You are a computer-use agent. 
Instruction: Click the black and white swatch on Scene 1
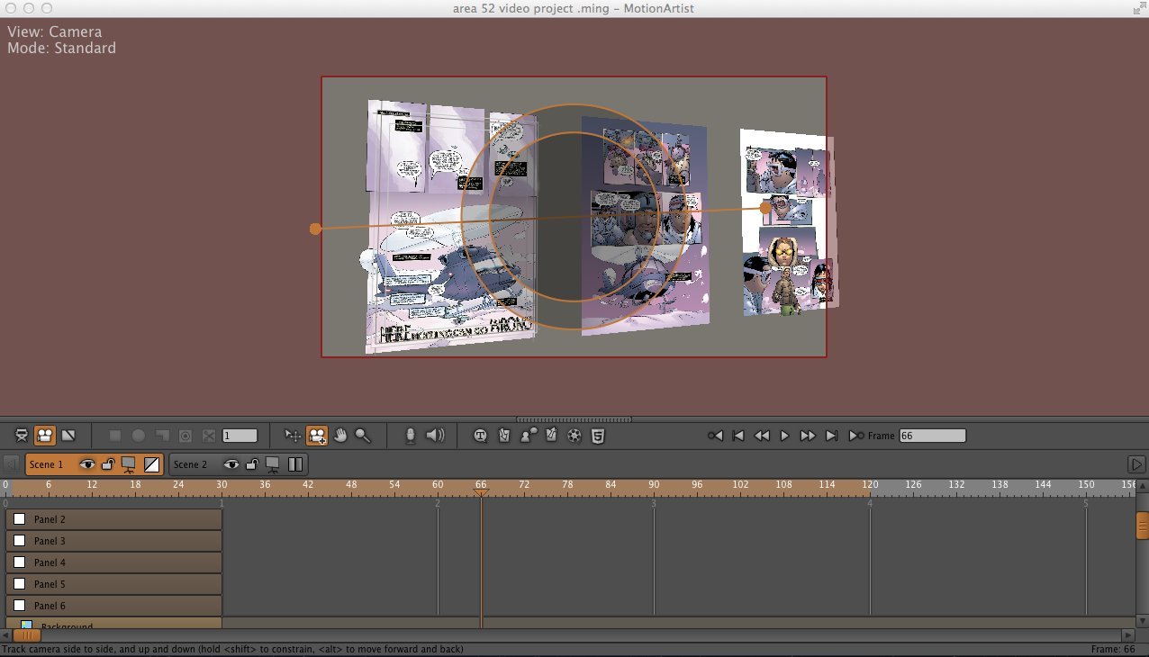(151, 464)
